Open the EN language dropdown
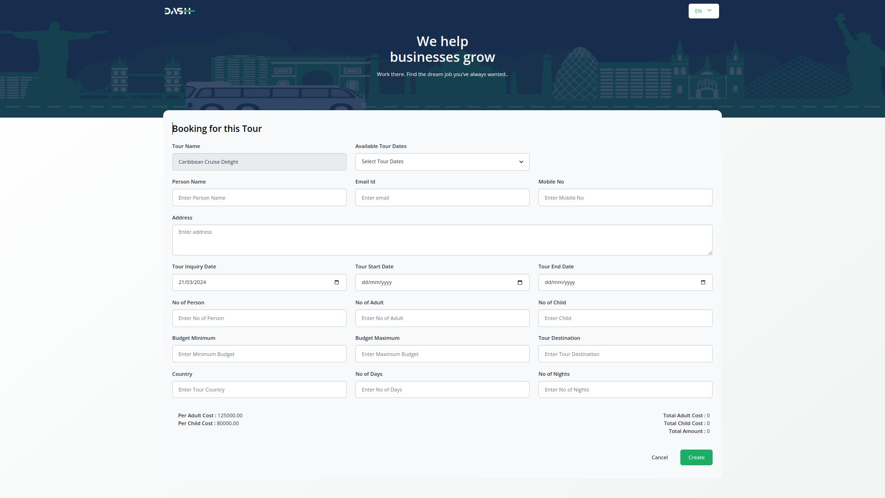Screen dimensions: 885x498 tap(703, 11)
